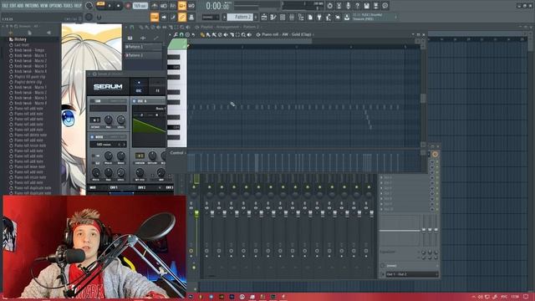Open the FILE menu

[x=5, y=6]
